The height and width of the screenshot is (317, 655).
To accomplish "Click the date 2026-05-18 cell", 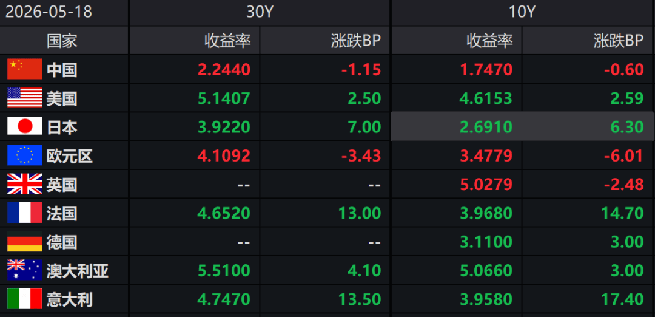I will (49, 12).
